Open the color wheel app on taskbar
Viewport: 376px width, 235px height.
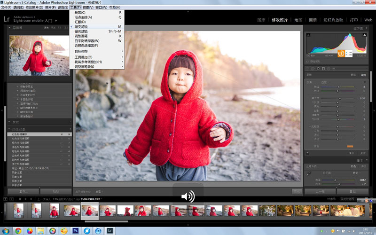pyautogui.click(x=53, y=231)
